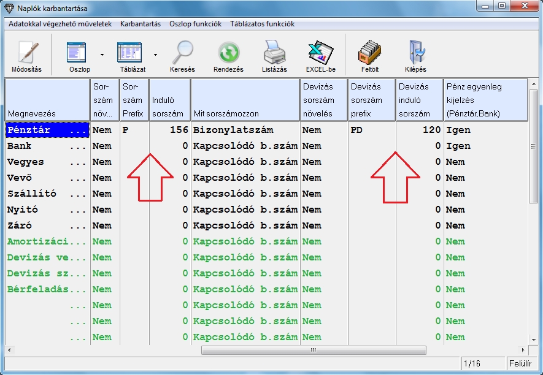
Task: Exit using the Kilépés door icon
Action: click(415, 53)
